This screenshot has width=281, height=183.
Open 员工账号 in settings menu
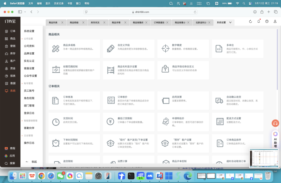click(29, 91)
